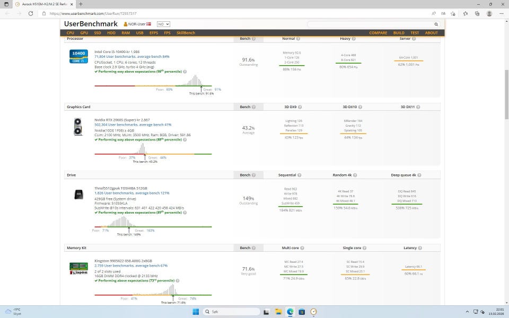Click the help icon next to Normal

[298, 39]
